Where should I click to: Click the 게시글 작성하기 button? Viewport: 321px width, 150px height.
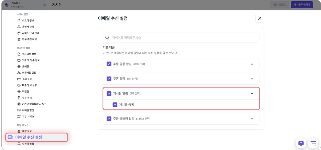coord(302,5)
